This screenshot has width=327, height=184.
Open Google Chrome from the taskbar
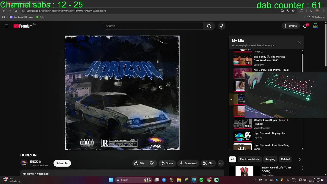pos(209,180)
